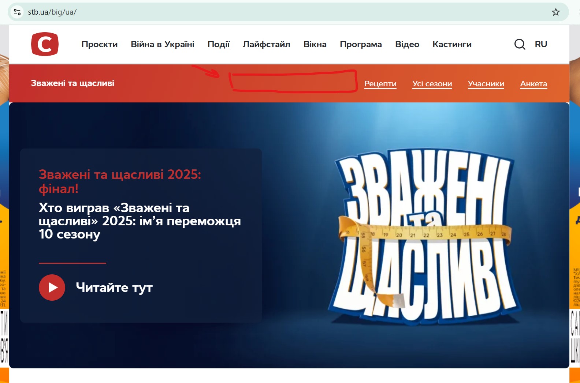Viewport: 580px width, 383px height.
Task: View site information icon in address bar
Action: (x=17, y=12)
